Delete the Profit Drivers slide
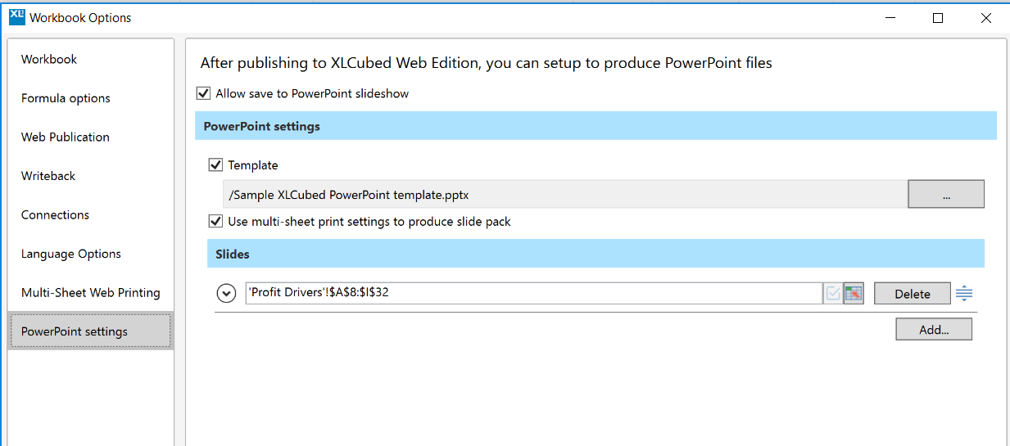 (x=912, y=294)
